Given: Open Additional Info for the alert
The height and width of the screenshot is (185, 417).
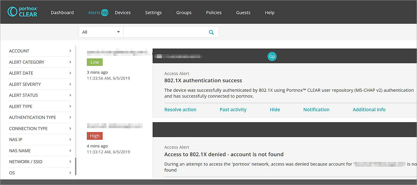Looking at the screenshot, I should (x=369, y=109).
